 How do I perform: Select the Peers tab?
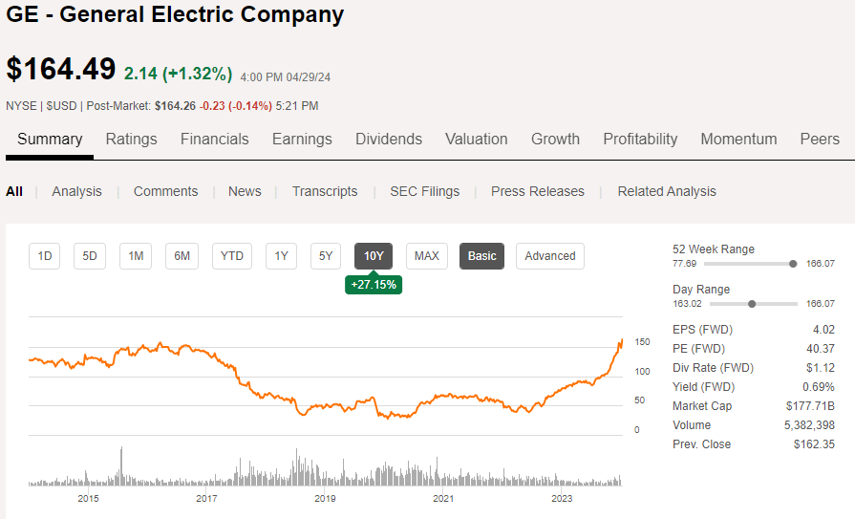tap(820, 139)
